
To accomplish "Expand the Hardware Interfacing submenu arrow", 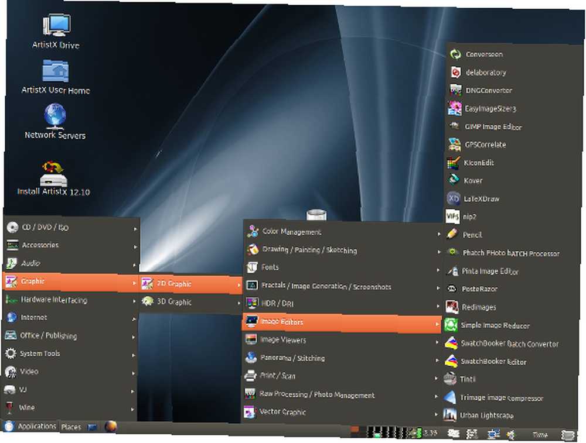I will click(x=134, y=301).
